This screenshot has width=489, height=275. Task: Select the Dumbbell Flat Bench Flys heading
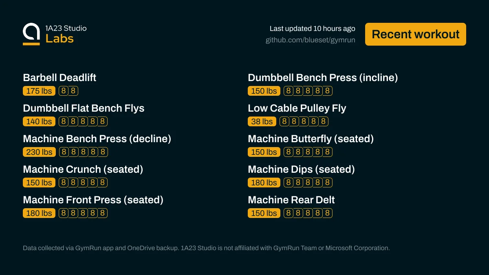[84, 108]
